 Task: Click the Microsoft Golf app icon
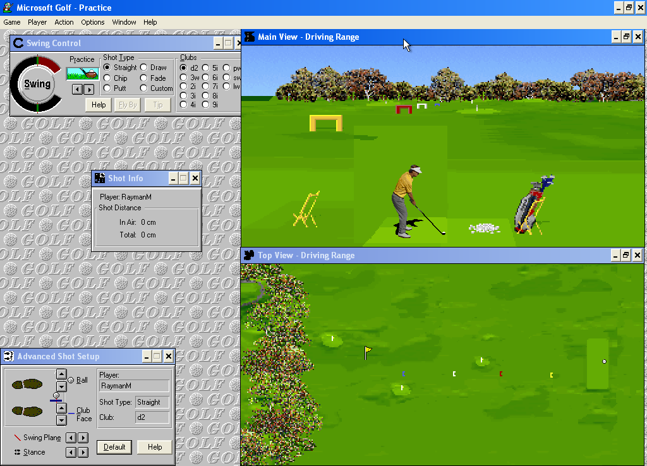click(8, 8)
